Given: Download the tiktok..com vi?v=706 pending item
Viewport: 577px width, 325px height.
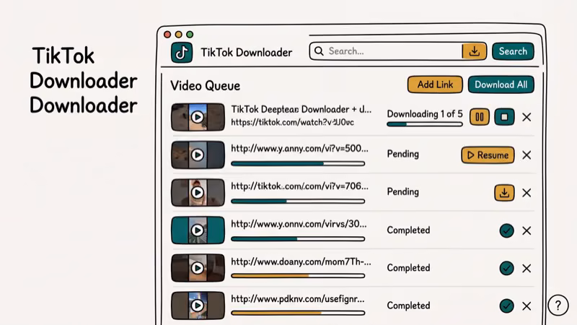Looking at the screenshot, I should (x=504, y=193).
